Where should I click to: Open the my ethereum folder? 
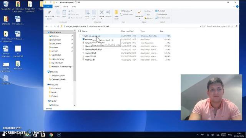[x=57, y=63]
